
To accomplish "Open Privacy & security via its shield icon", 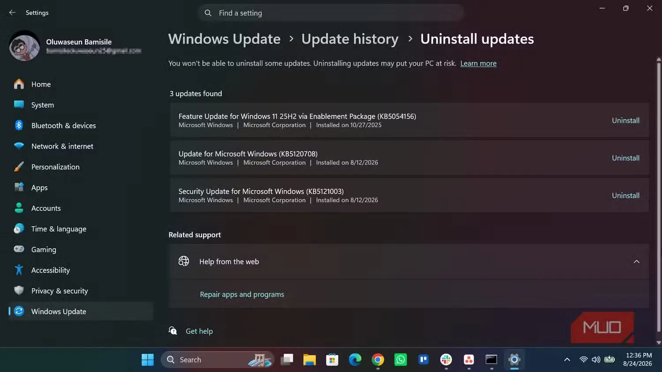I will click(19, 290).
